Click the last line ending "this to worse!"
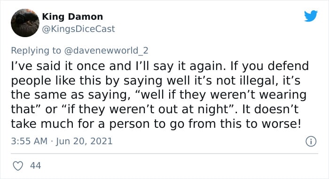This screenshot has width=329, height=179. pos(156,124)
